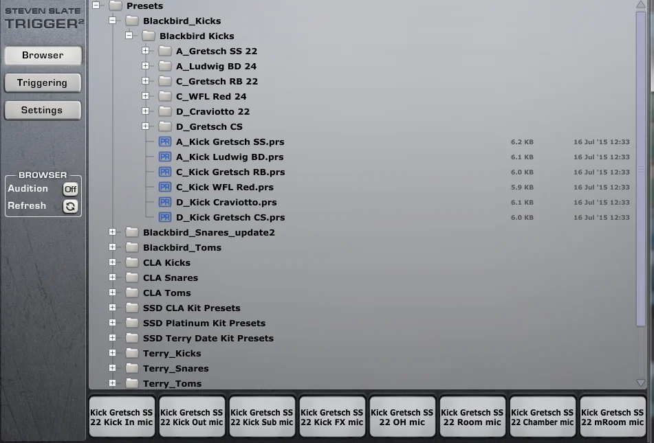The width and height of the screenshot is (654, 443).
Task: Click the D_Kick Gretsch CS.prs preset icon
Action: click(x=165, y=217)
